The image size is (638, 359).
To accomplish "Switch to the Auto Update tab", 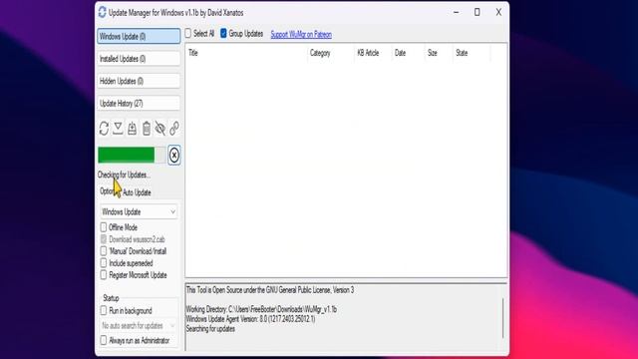I will pos(137,192).
